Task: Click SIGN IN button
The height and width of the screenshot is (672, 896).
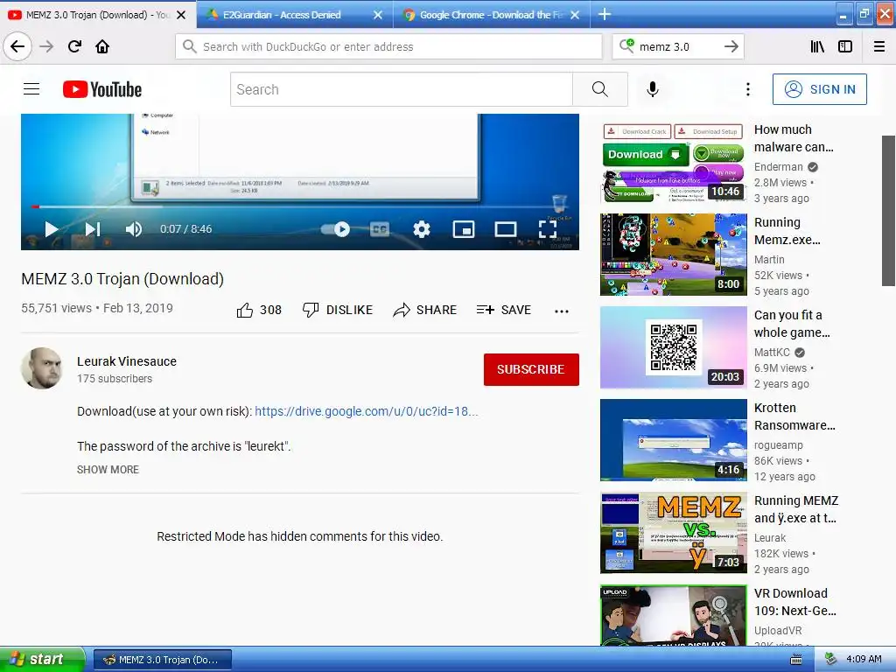Action: tap(819, 89)
